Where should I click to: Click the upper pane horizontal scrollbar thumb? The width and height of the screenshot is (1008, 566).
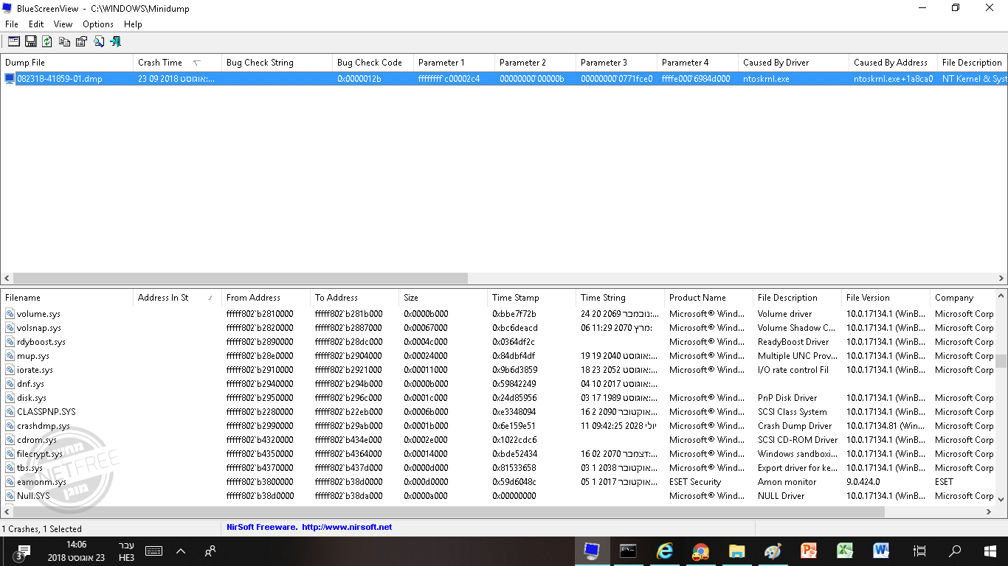241,279
